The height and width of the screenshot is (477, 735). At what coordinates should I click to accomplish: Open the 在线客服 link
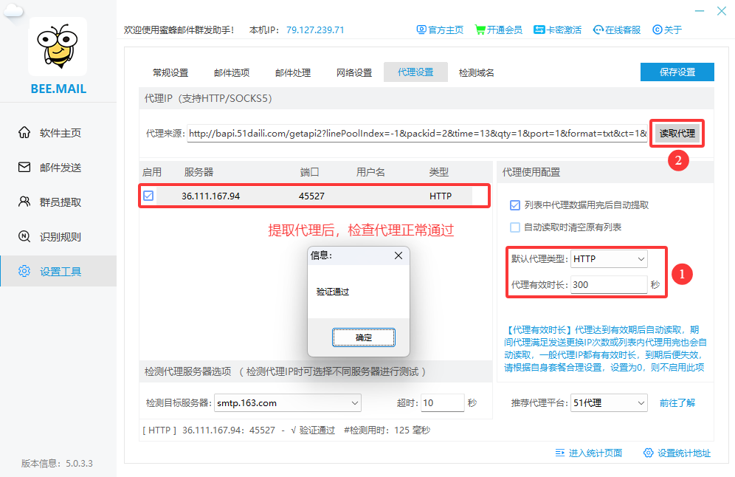pos(623,30)
